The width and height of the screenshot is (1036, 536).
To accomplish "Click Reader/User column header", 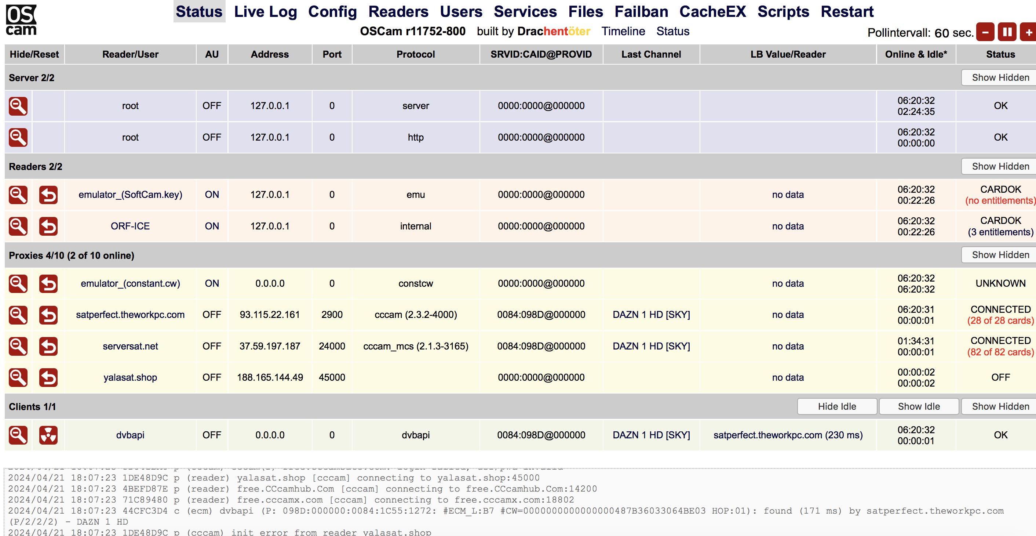I will (x=130, y=54).
